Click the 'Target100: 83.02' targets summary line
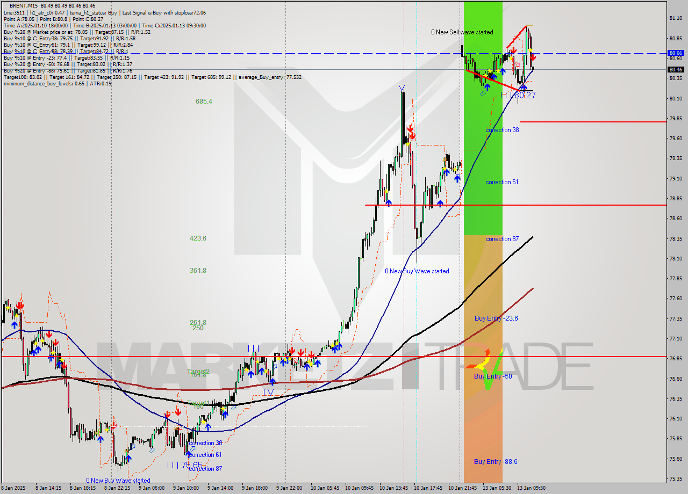The height and width of the screenshot is (494, 688). 152,77
